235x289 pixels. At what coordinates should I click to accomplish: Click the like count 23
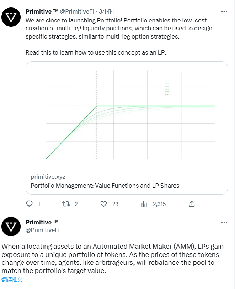point(115,204)
